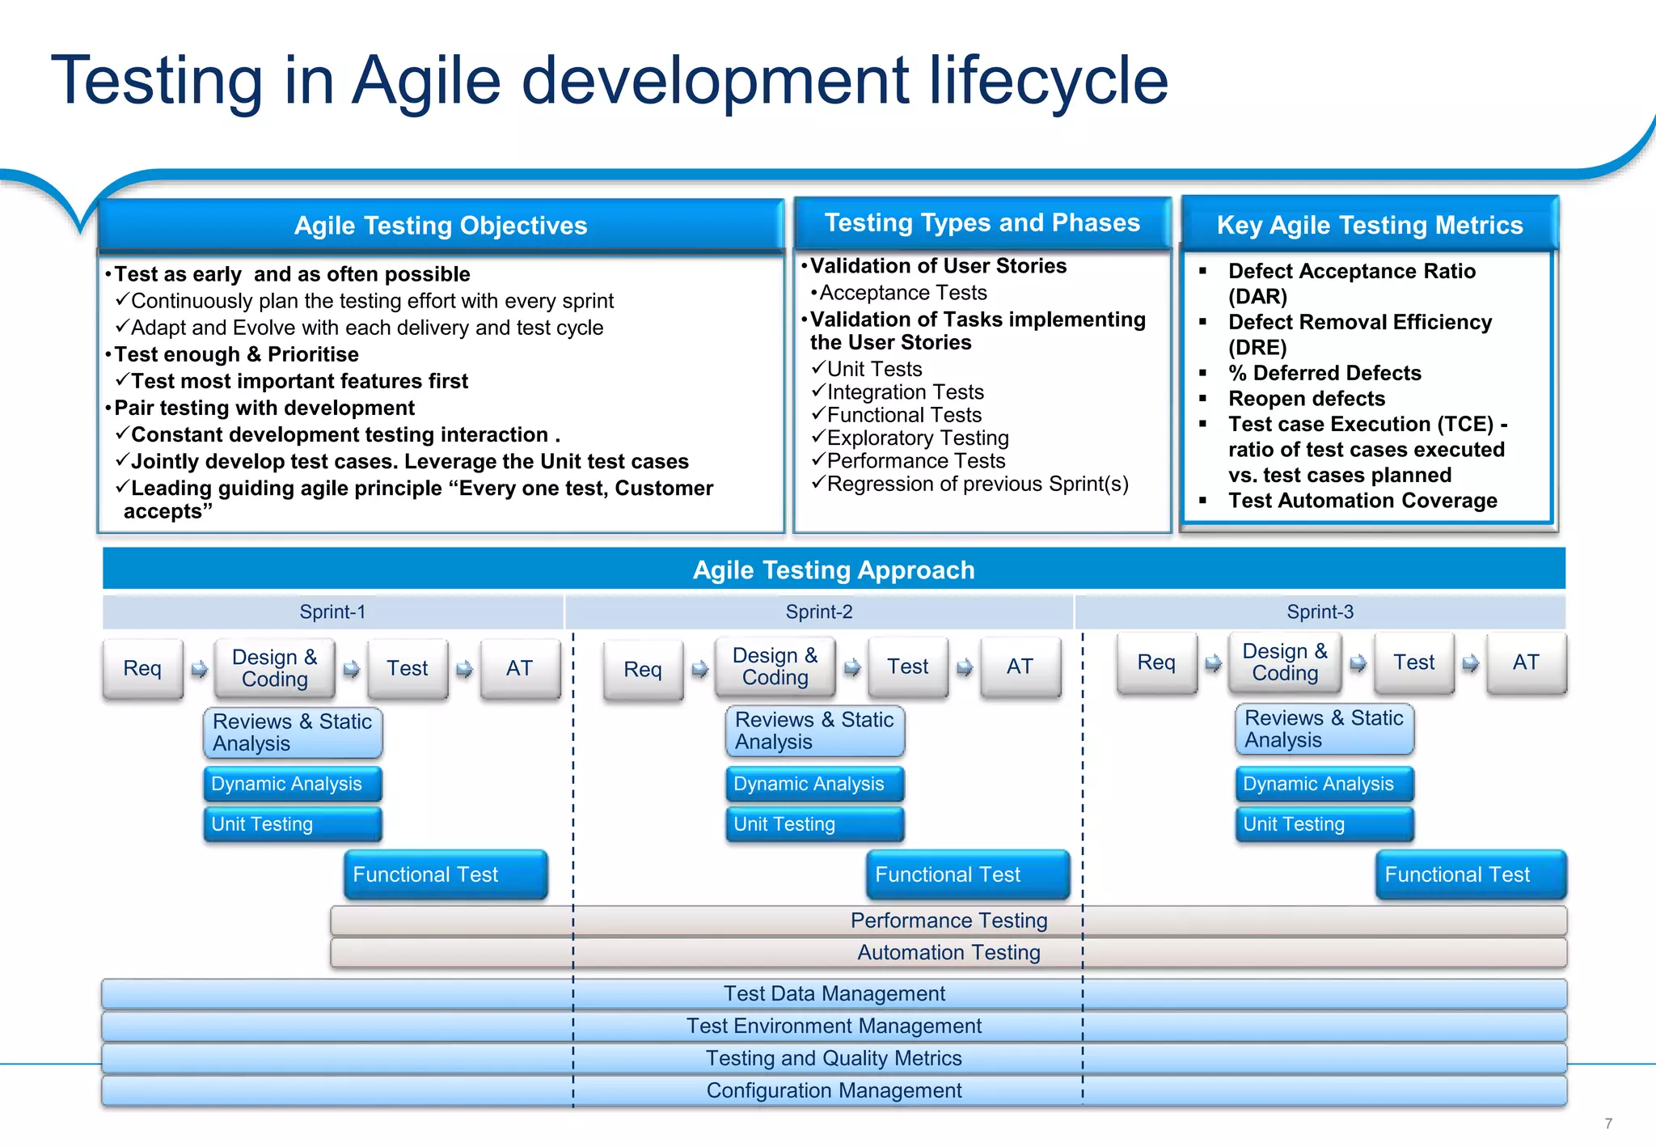Click the Automation Testing bar
The width and height of the screenshot is (1656, 1147).
(x=948, y=953)
